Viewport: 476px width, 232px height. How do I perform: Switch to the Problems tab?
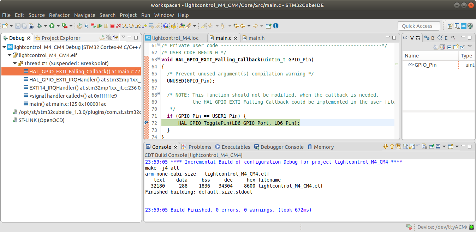[196, 147]
